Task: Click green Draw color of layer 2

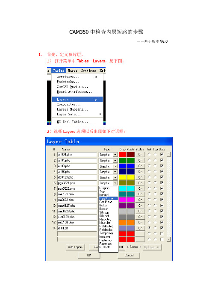Action: (123, 160)
